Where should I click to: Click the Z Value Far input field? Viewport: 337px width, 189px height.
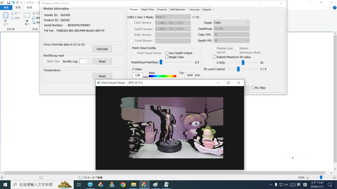click(x=190, y=75)
